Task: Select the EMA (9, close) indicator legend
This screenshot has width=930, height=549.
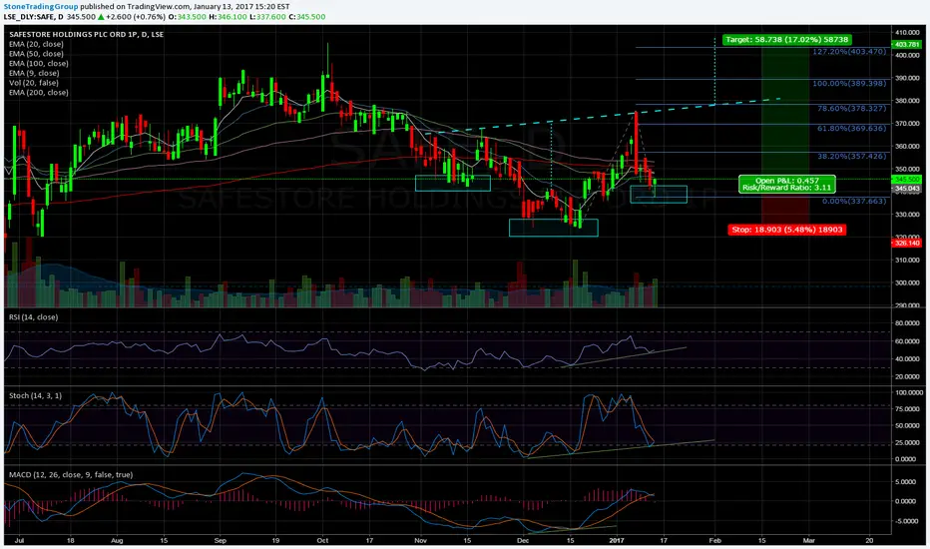Action: pyautogui.click(x=34, y=73)
